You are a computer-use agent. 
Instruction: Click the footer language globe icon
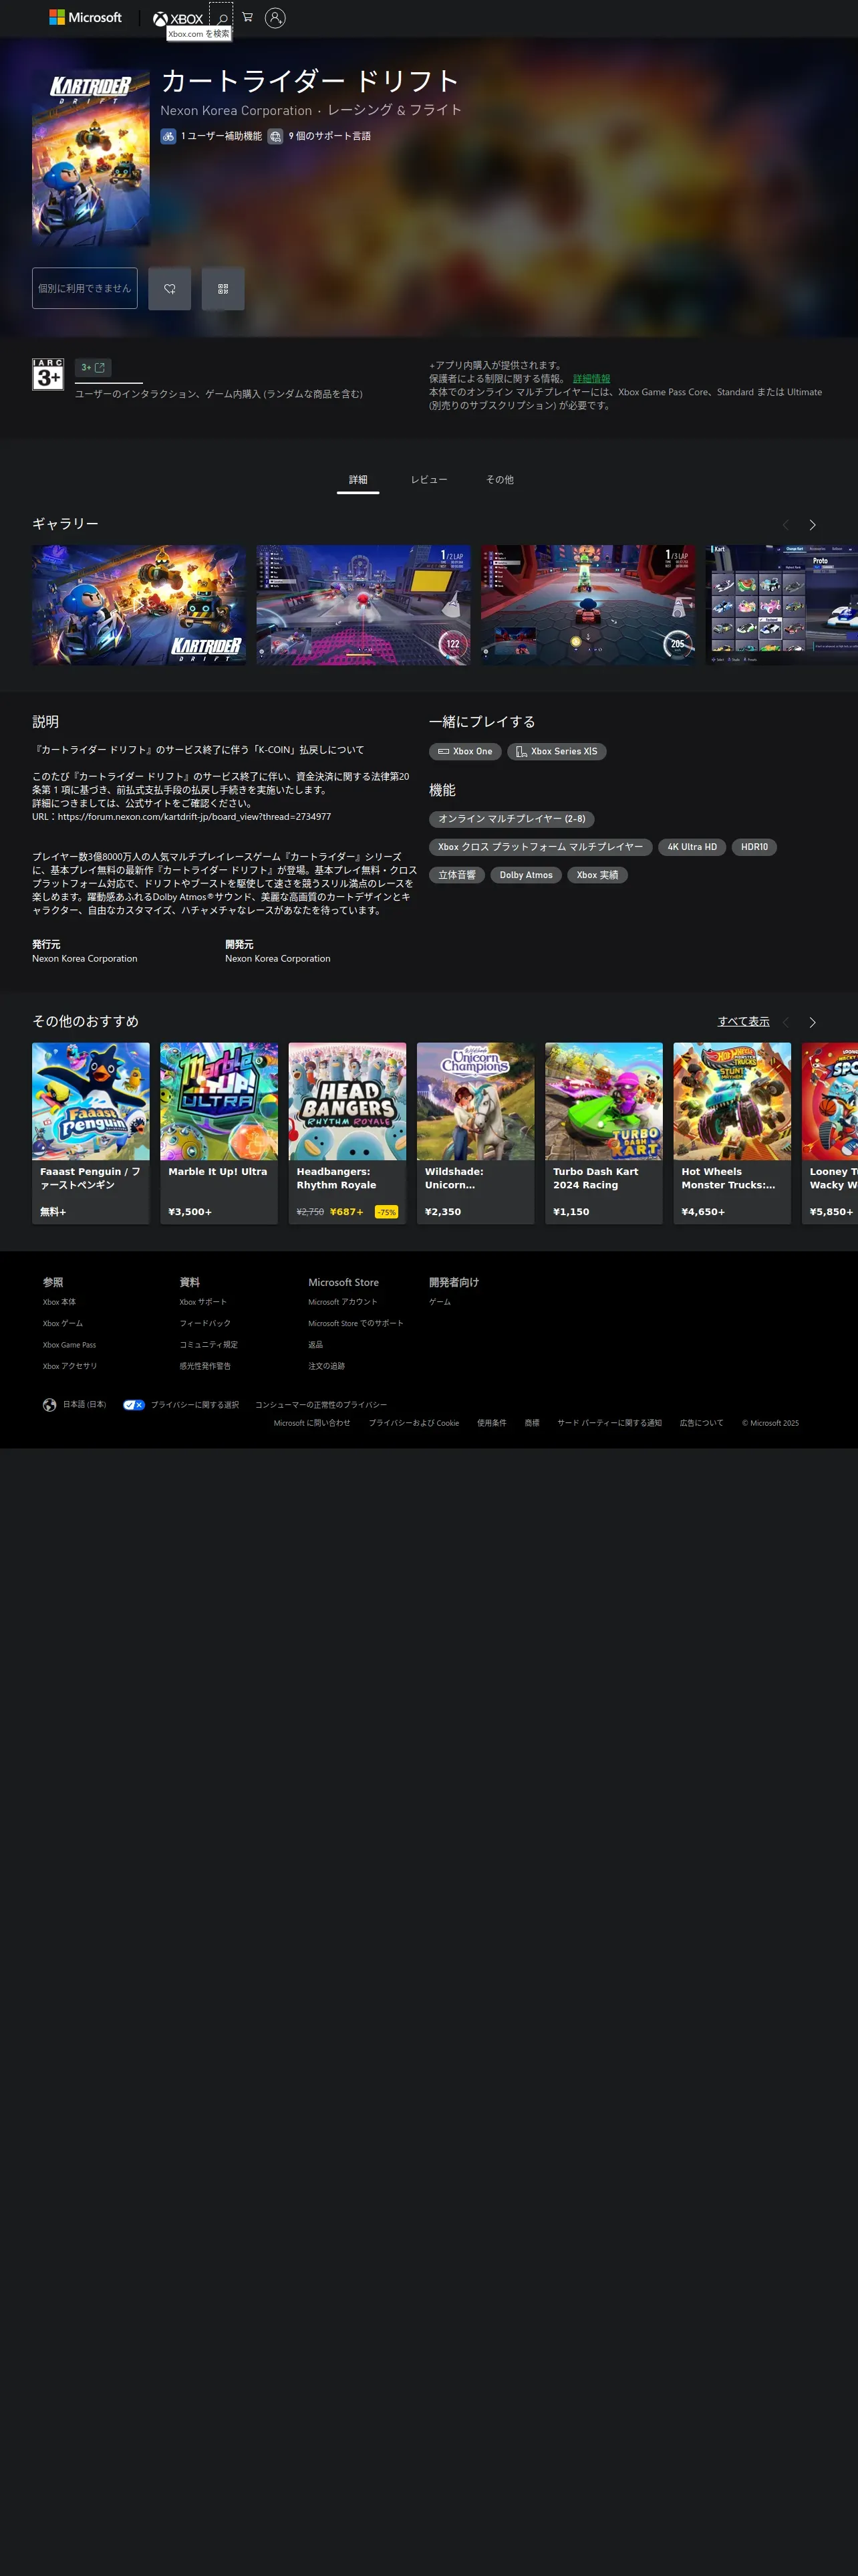pos(49,1404)
